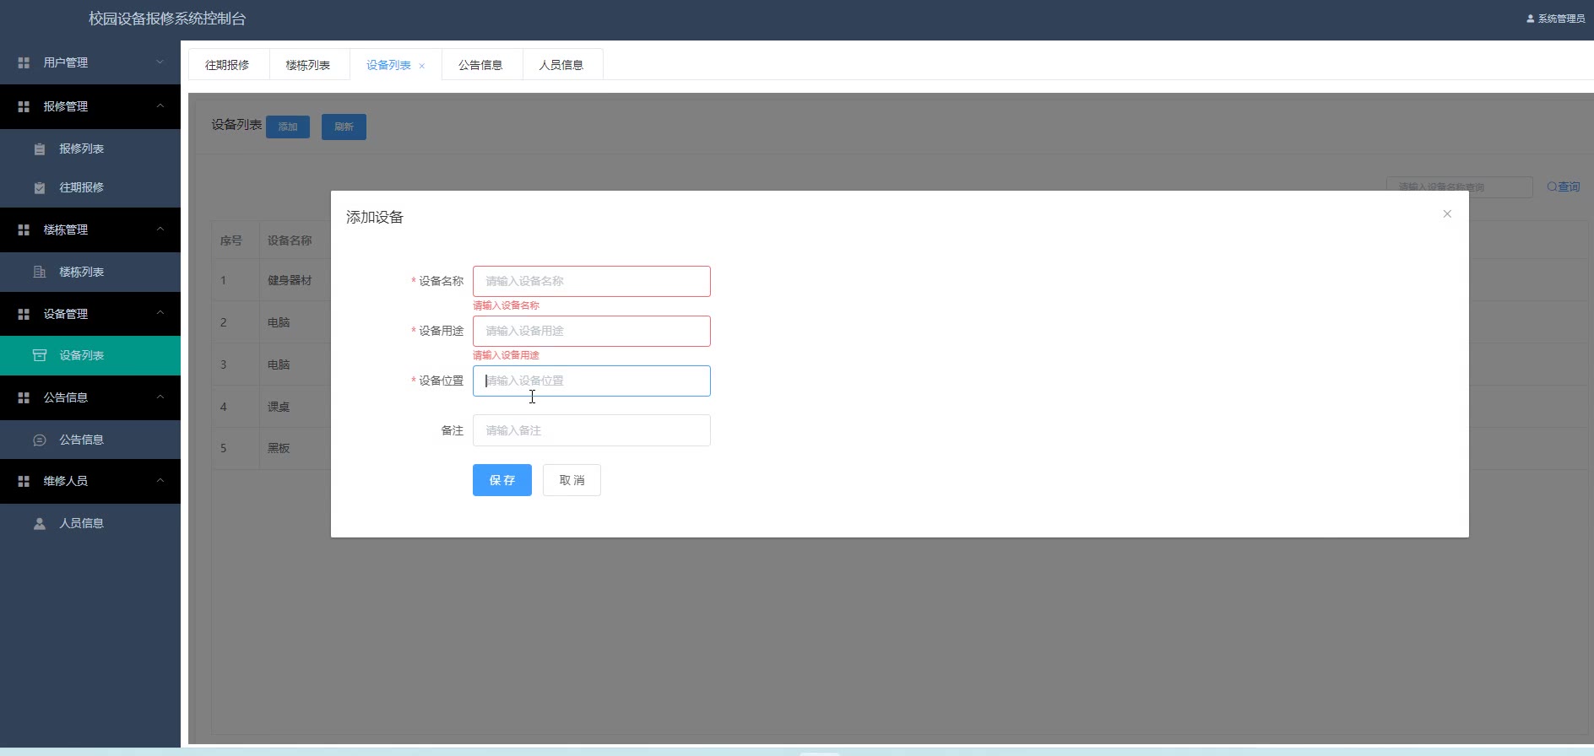Click the 取消 button
Screen dimensions: 1594x756
[572, 480]
